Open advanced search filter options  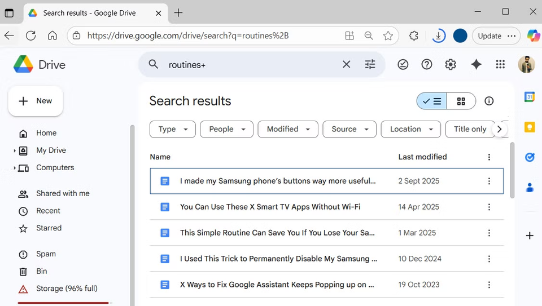370,65
